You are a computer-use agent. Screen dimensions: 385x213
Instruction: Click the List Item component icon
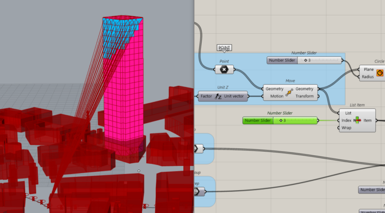click(x=357, y=120)
